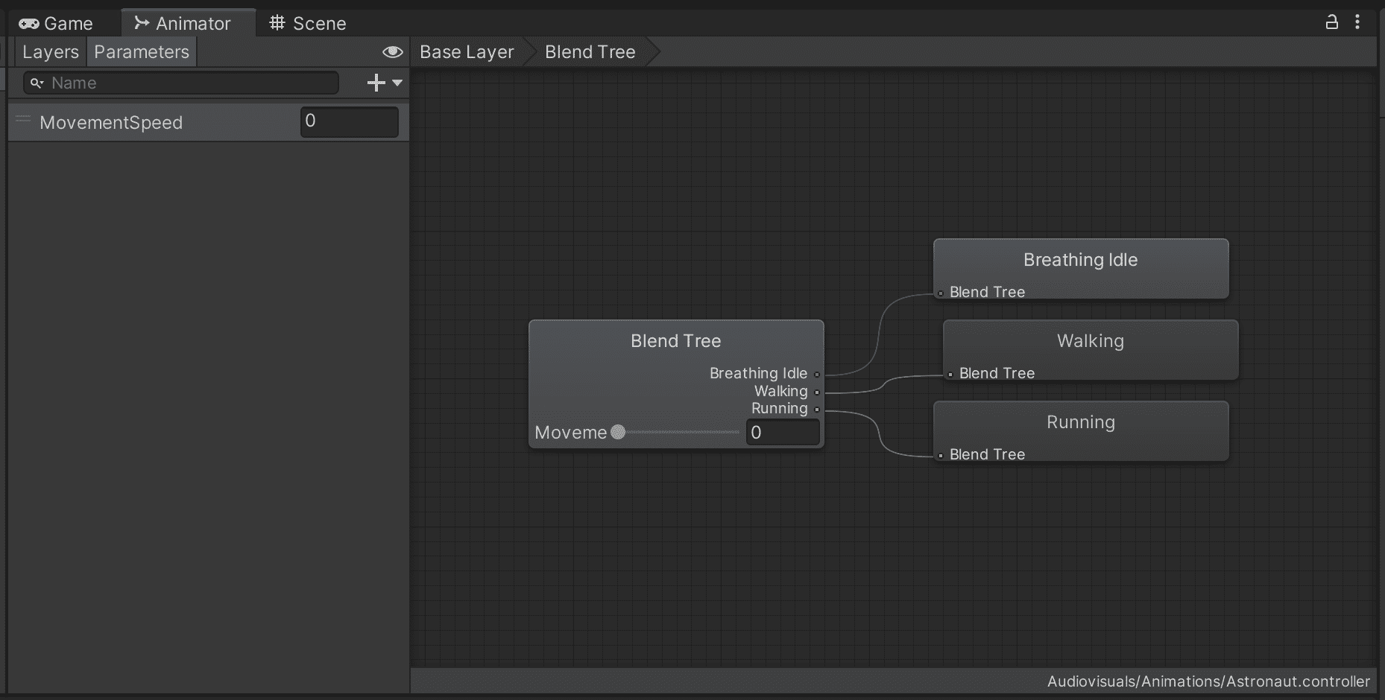Screen dimensions: 1385x700
Task: Toggle the eye visibility icon in Parameters panel
Action: coord(392,52)
